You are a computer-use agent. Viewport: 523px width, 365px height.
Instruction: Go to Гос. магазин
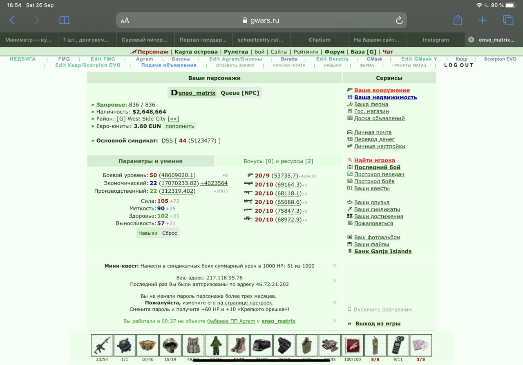[371, 111]
